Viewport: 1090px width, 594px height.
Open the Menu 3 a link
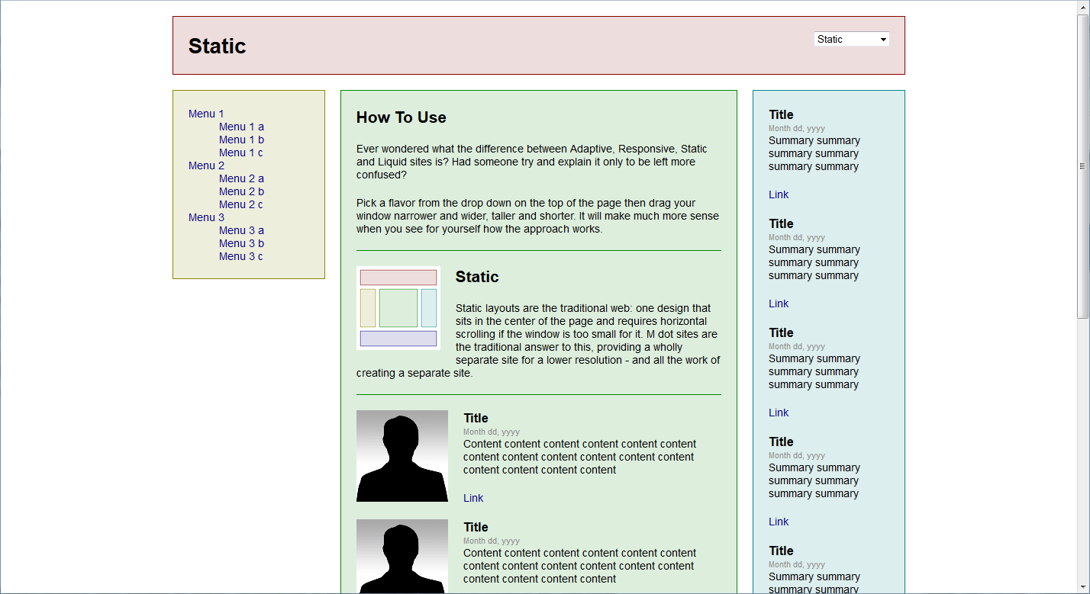[x=241, y=230]
